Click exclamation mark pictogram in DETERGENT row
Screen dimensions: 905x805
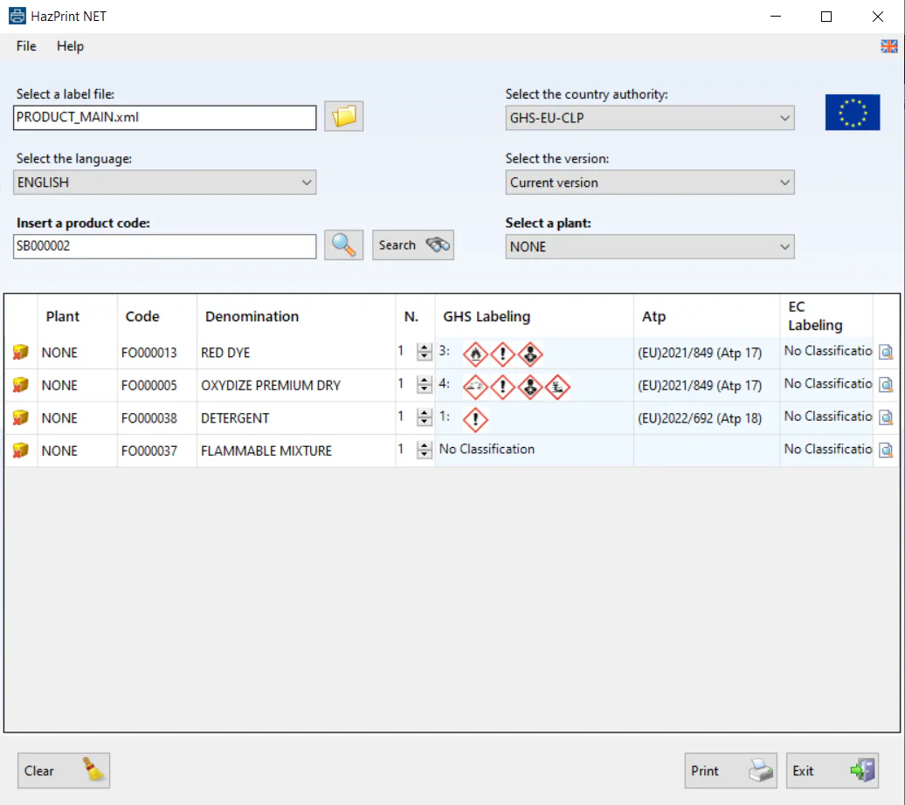point(475,419)
